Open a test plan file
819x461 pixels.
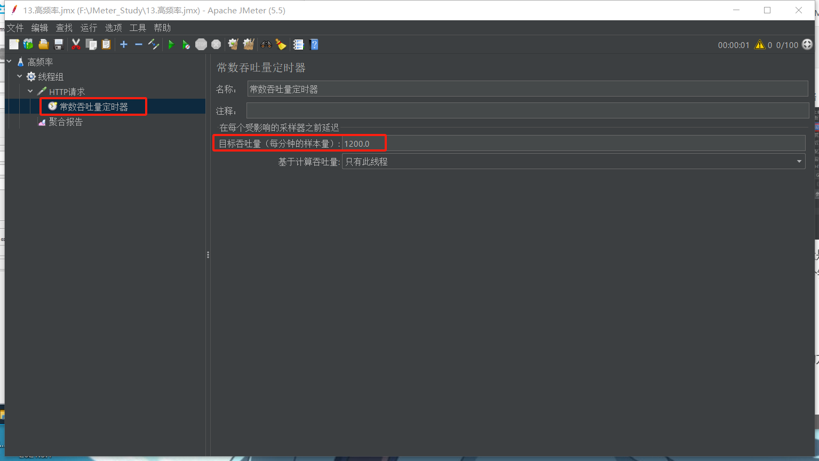click(x=44, y=45)
